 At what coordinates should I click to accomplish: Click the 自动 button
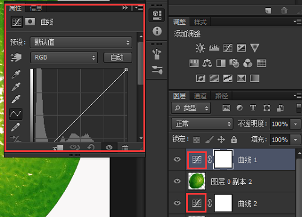pos(118,57)
